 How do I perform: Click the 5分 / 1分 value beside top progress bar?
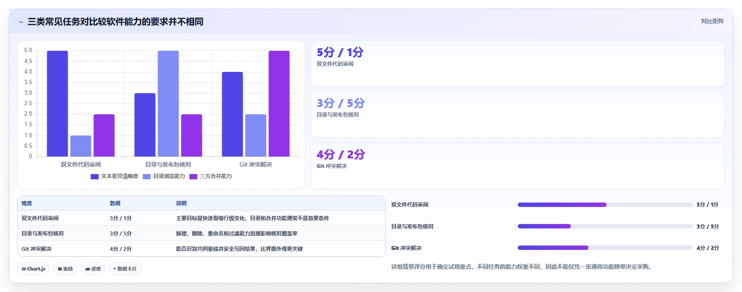tap(707, 205)
